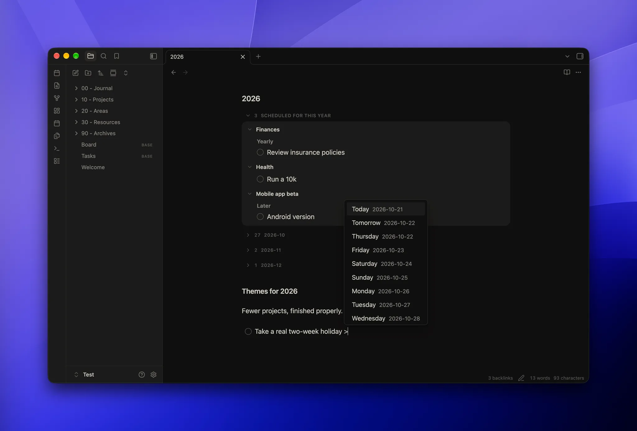
Task: Click the lower calendar ribbon icon
Action: pos(57,123)
